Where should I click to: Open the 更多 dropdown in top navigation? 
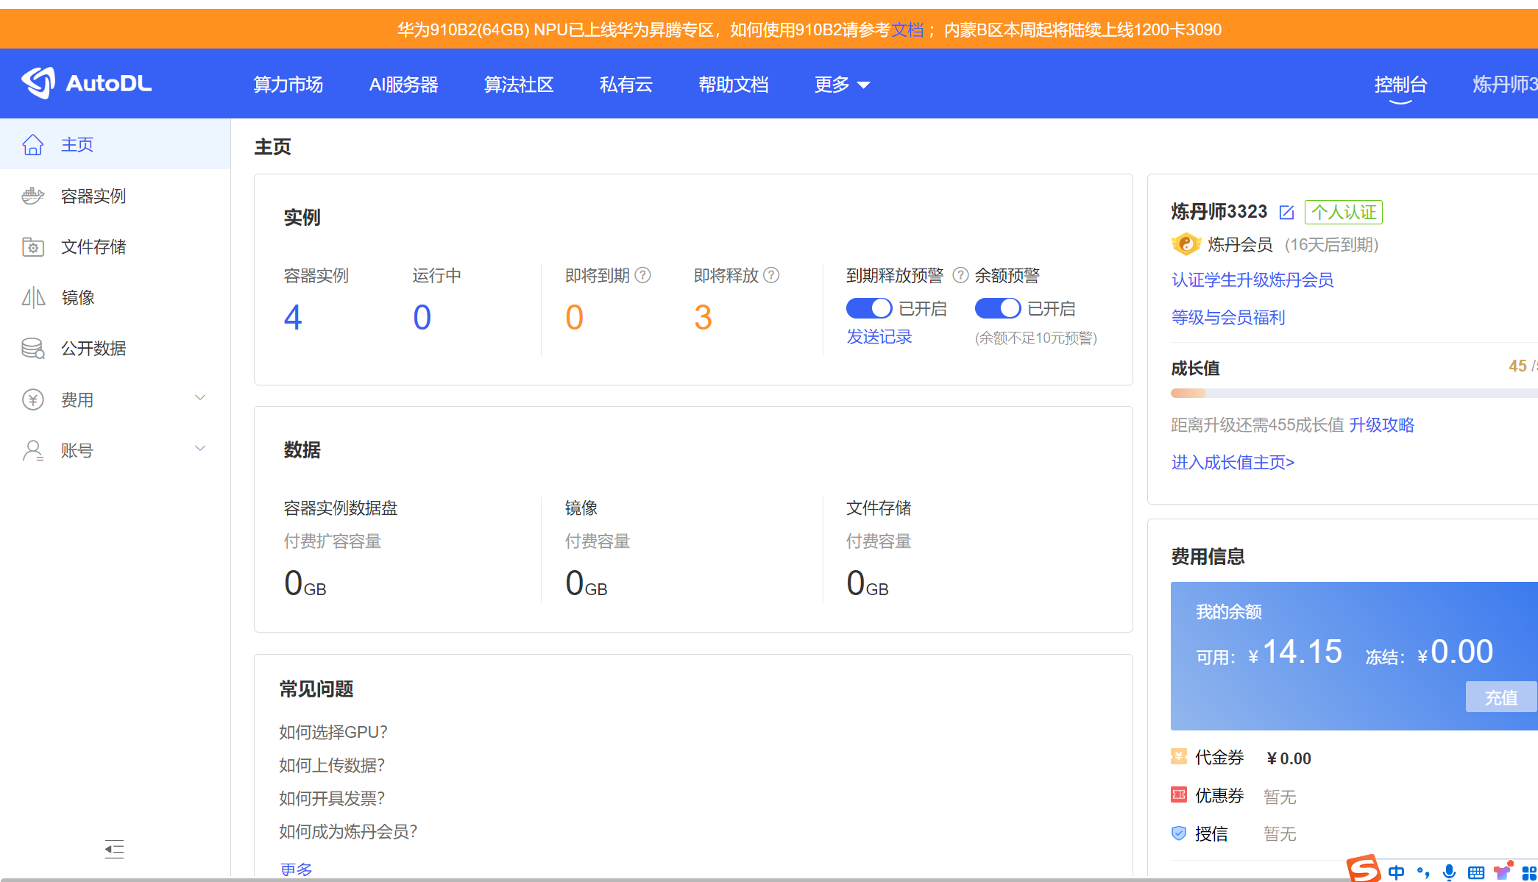point(841,84)
